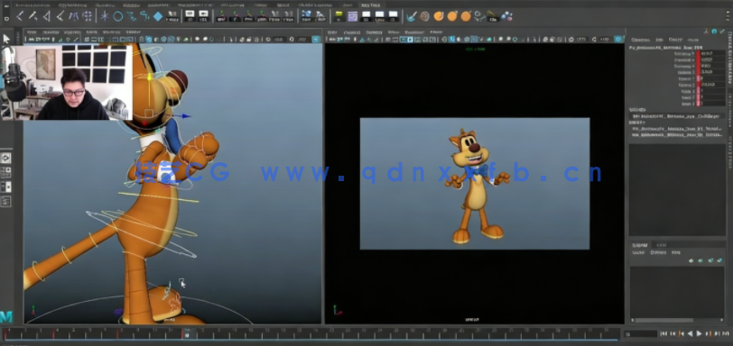Switch to four-view layout in left sidebar
The image size is (733, 346).
[6, 172]
